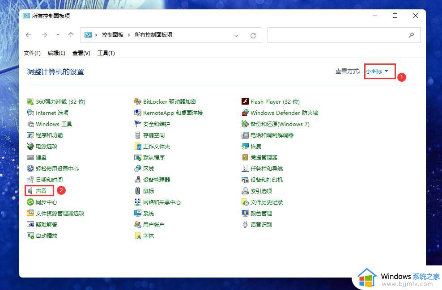Open the 凭据管理器 icon
The width and height of the screenshot is (442, 290).
pos(245,157)
